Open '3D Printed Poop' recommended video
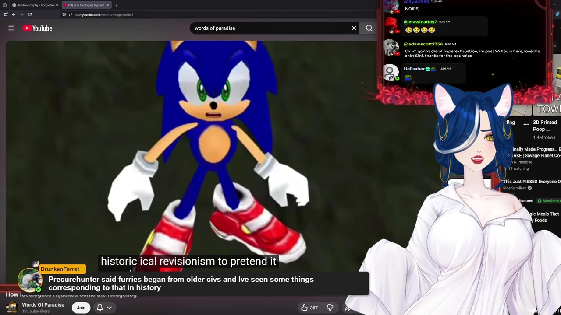The width and height of the screenshot is (561, 315). 545,126
